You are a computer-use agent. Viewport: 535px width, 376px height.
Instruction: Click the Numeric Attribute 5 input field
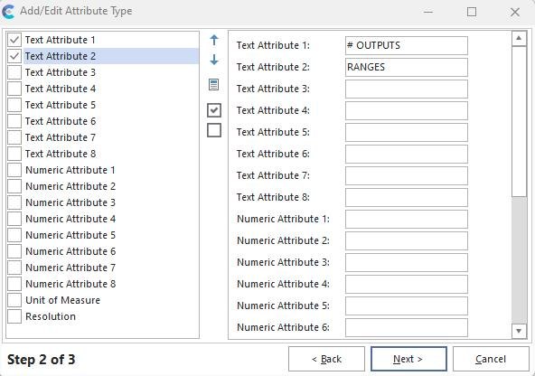pos(407,305)
